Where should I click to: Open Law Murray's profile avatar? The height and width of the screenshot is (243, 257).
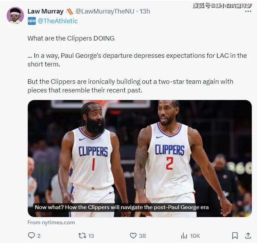[15, 16]
